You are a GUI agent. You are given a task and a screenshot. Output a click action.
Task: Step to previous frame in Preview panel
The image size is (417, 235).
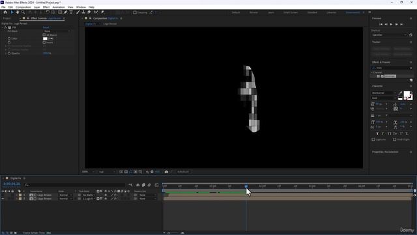[x=386, y=24]
